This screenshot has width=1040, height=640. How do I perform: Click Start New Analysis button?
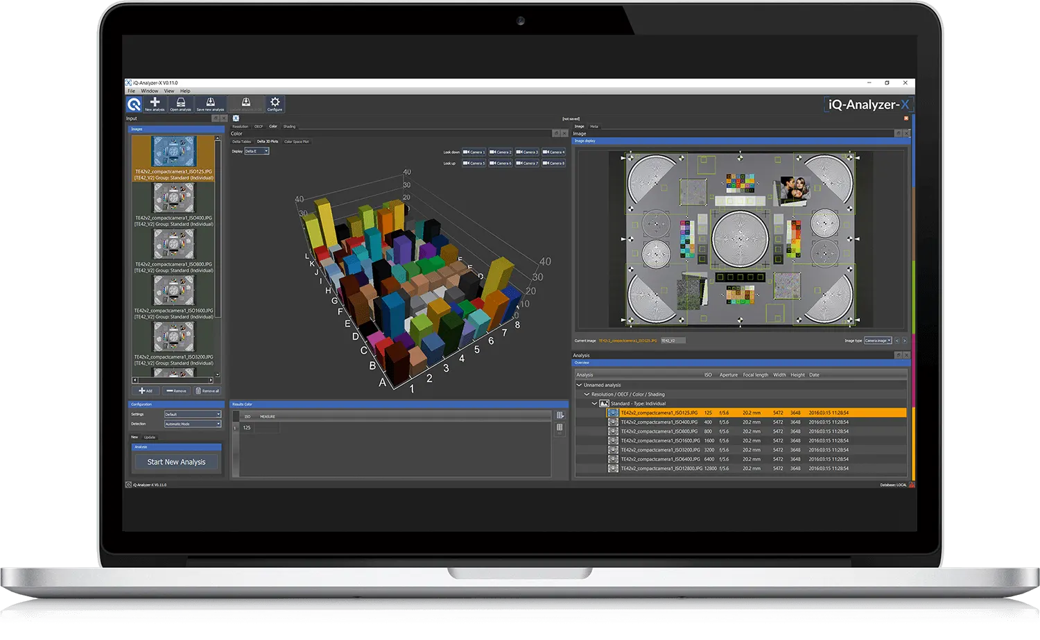click(176, 462)
